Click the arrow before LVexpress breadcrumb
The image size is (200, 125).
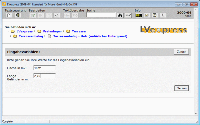pos(8,31)
